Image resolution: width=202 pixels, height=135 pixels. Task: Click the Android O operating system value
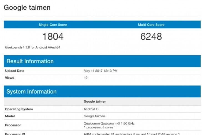point(91,109)
